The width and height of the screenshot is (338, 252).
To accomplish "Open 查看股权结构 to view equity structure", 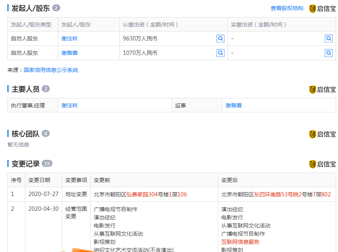I will (x=286, y=8).
